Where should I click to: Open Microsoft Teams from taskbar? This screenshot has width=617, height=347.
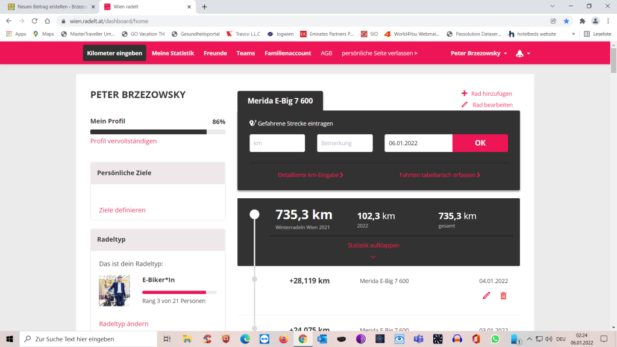pyautogui.click(x=418, y=339)
